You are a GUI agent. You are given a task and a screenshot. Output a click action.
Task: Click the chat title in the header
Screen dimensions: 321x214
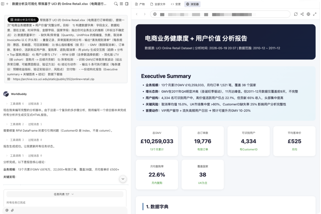[59, 4]
